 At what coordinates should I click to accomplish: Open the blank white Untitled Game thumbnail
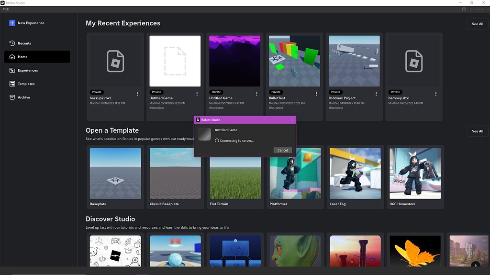click(175, 61)
